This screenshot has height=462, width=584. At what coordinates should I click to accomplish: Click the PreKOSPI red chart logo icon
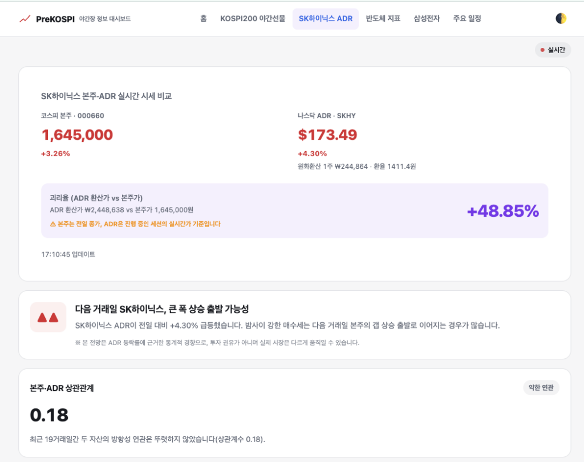point(25,19)
